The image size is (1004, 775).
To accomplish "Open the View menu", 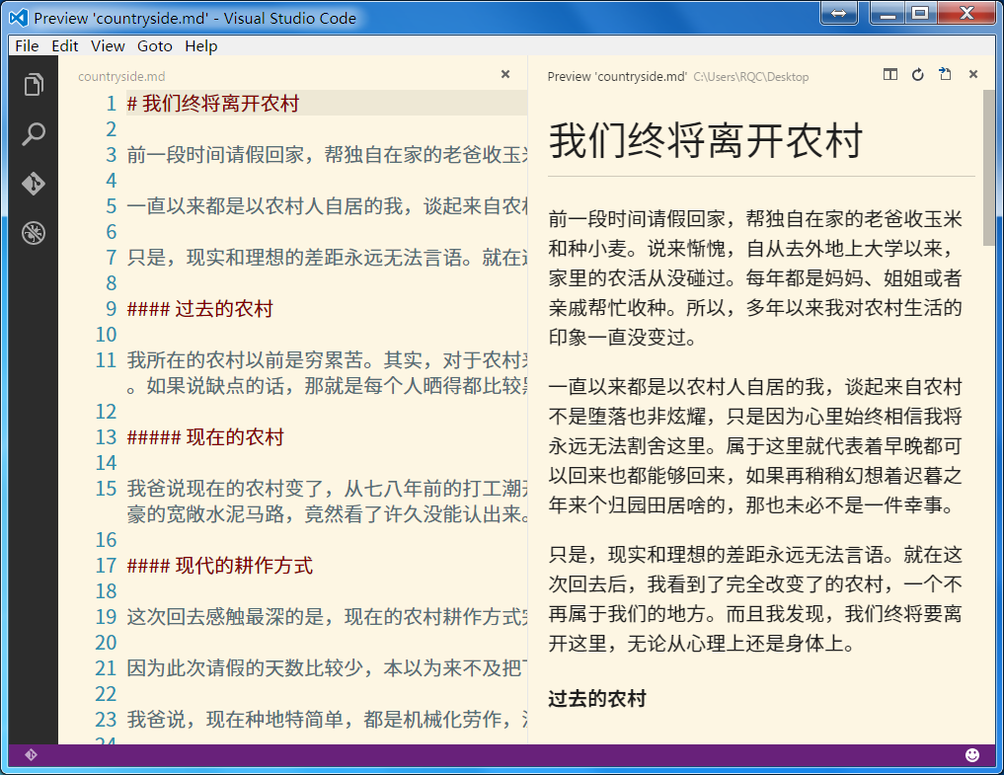I will (108, 46).
